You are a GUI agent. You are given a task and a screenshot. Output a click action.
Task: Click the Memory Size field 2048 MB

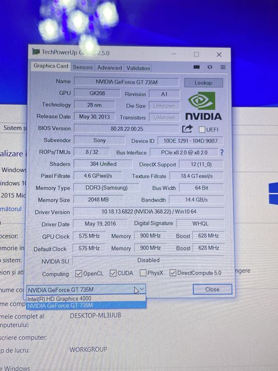(x=98, y=199)
